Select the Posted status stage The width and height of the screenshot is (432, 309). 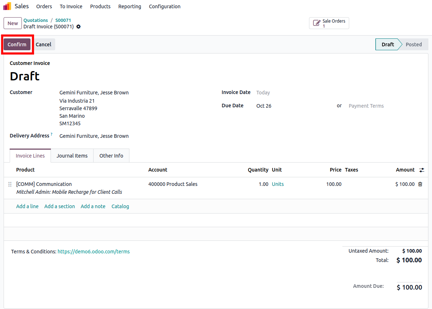[413, 45]
